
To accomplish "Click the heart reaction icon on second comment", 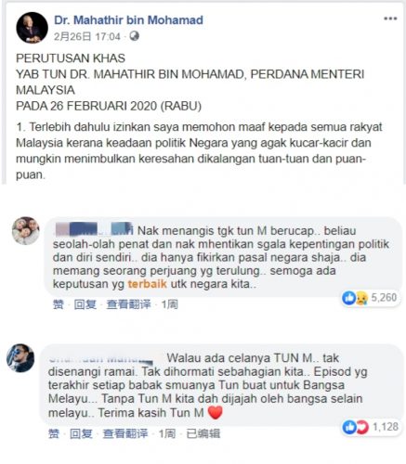I will pyautogui.click(x=362, y=427).
